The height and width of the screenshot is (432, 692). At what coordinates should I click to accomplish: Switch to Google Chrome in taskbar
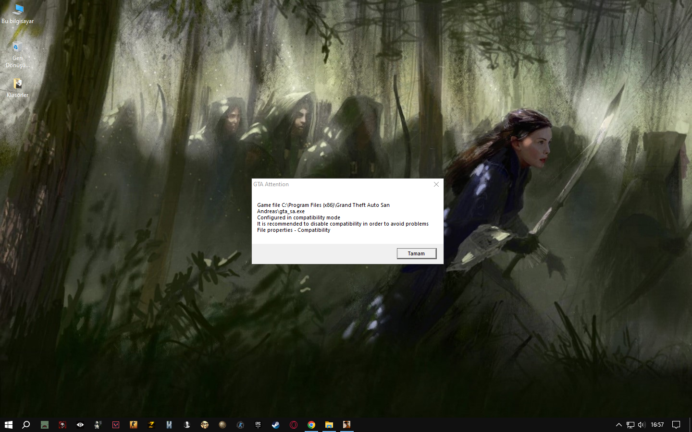[311, 425]
